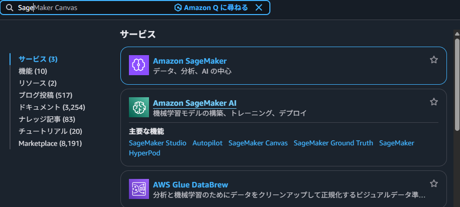The image size is (460, 207).
Task: Open the SageMaker Studio feature link
Action: click(157, 143)
